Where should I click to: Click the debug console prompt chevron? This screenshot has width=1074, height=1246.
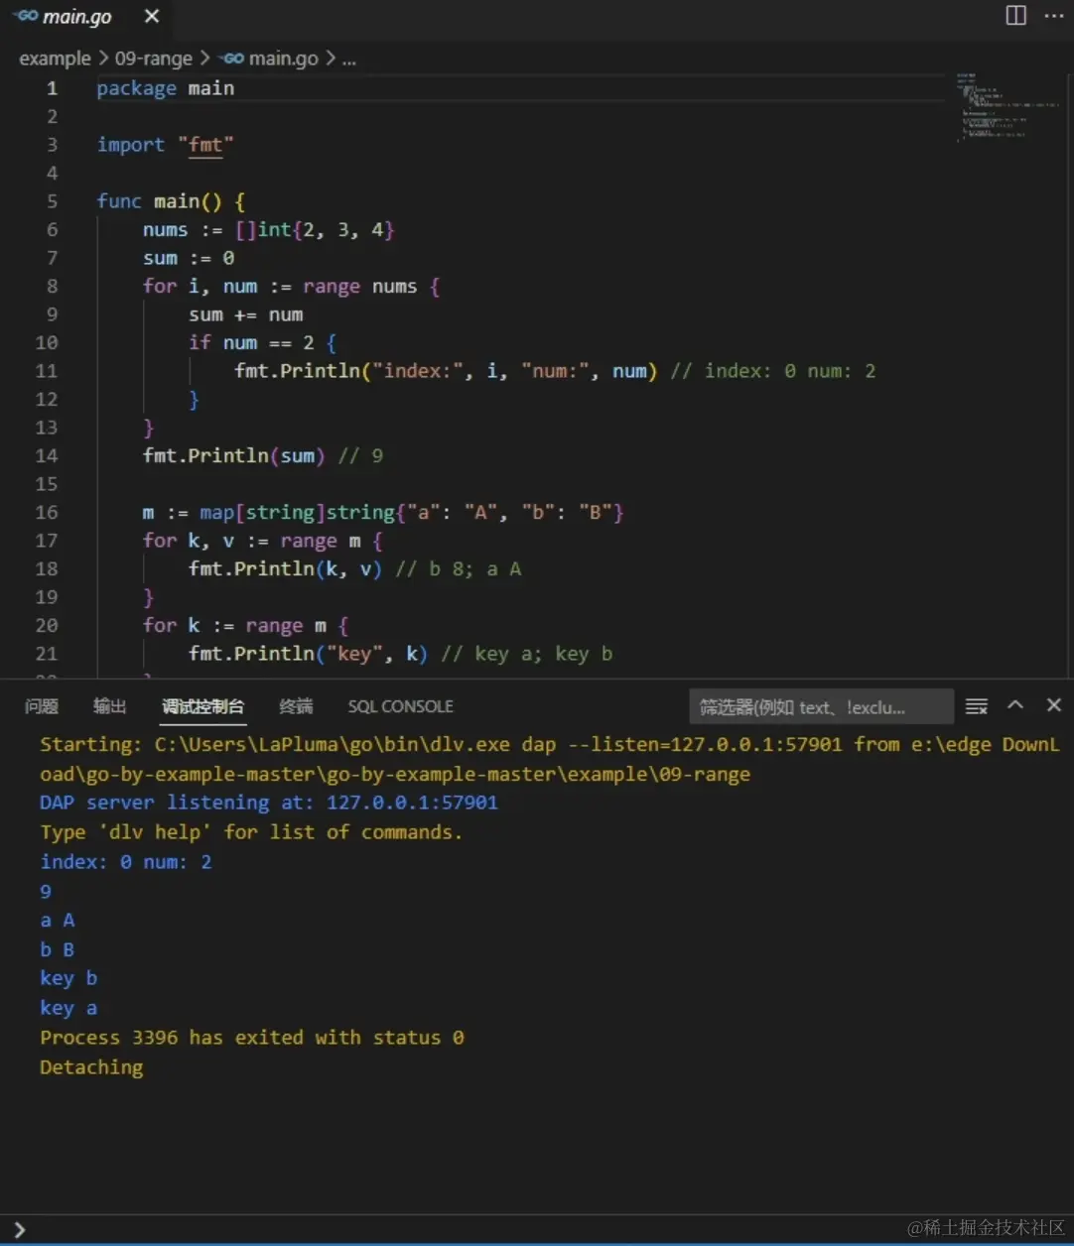coord(19,1230)
